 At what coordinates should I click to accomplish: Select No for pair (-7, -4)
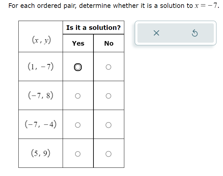point(108,125)
